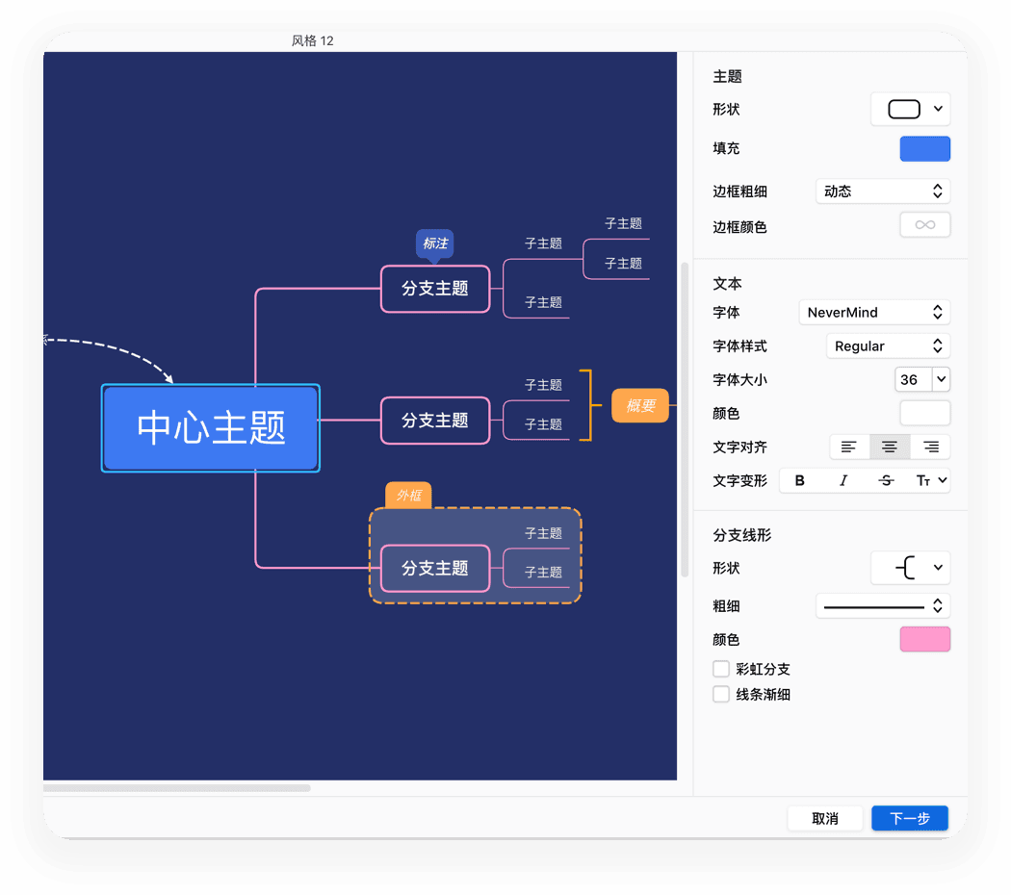Open the blue fill color swatch
This screenshot has height=895, width=1011.
coord(924,148)
